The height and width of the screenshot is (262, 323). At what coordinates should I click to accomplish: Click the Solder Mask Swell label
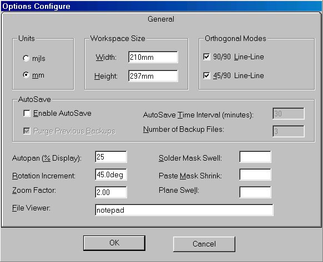[190, 158]
